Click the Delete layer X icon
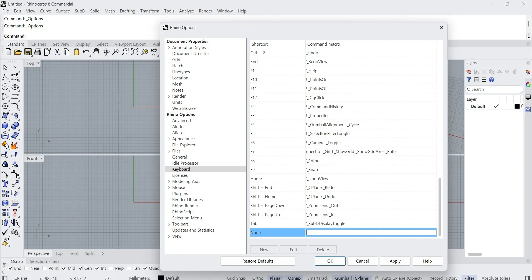Image resolution: width=532 pixels, height=280 pixels. pos(484,72)
